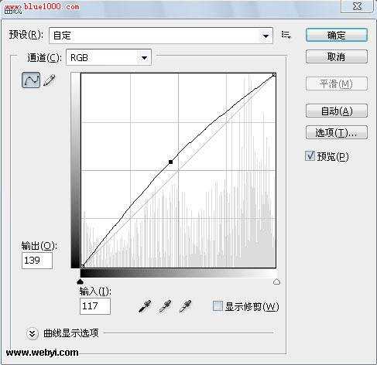This screenshot has height=365, width=377.
Task: Select the white point slider triangle
Action: [276, 281]
